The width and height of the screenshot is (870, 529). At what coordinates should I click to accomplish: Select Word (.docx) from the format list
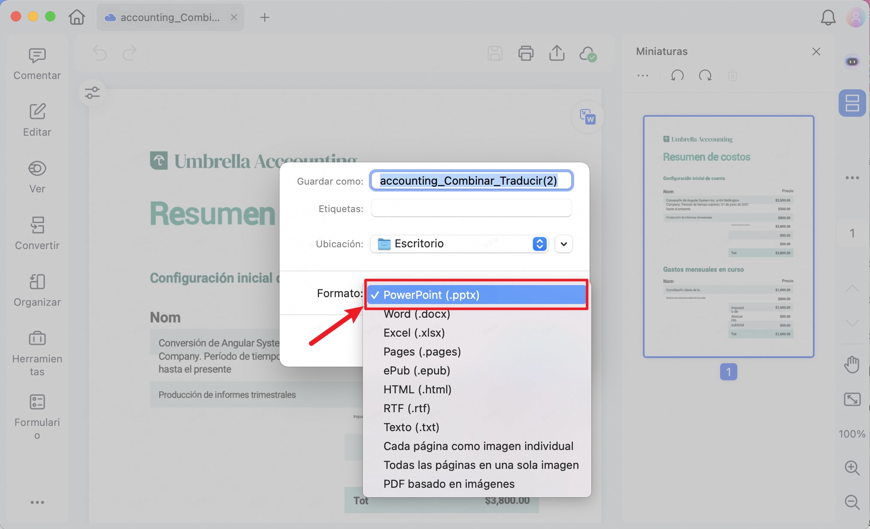tap(417, 314)
